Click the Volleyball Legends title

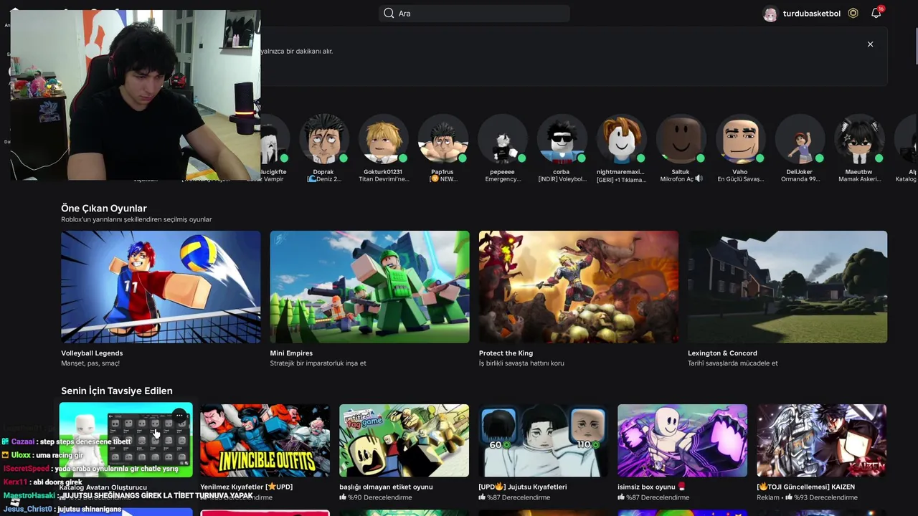coord(92,353)
